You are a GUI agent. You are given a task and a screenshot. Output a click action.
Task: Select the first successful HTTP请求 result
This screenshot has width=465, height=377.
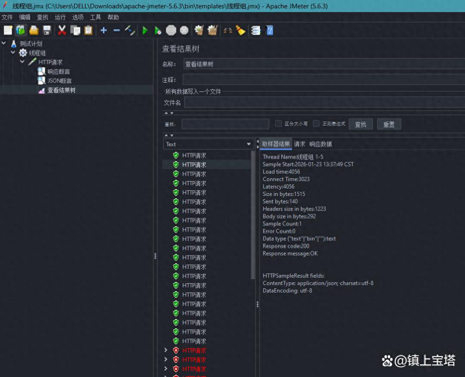[194, 155]
